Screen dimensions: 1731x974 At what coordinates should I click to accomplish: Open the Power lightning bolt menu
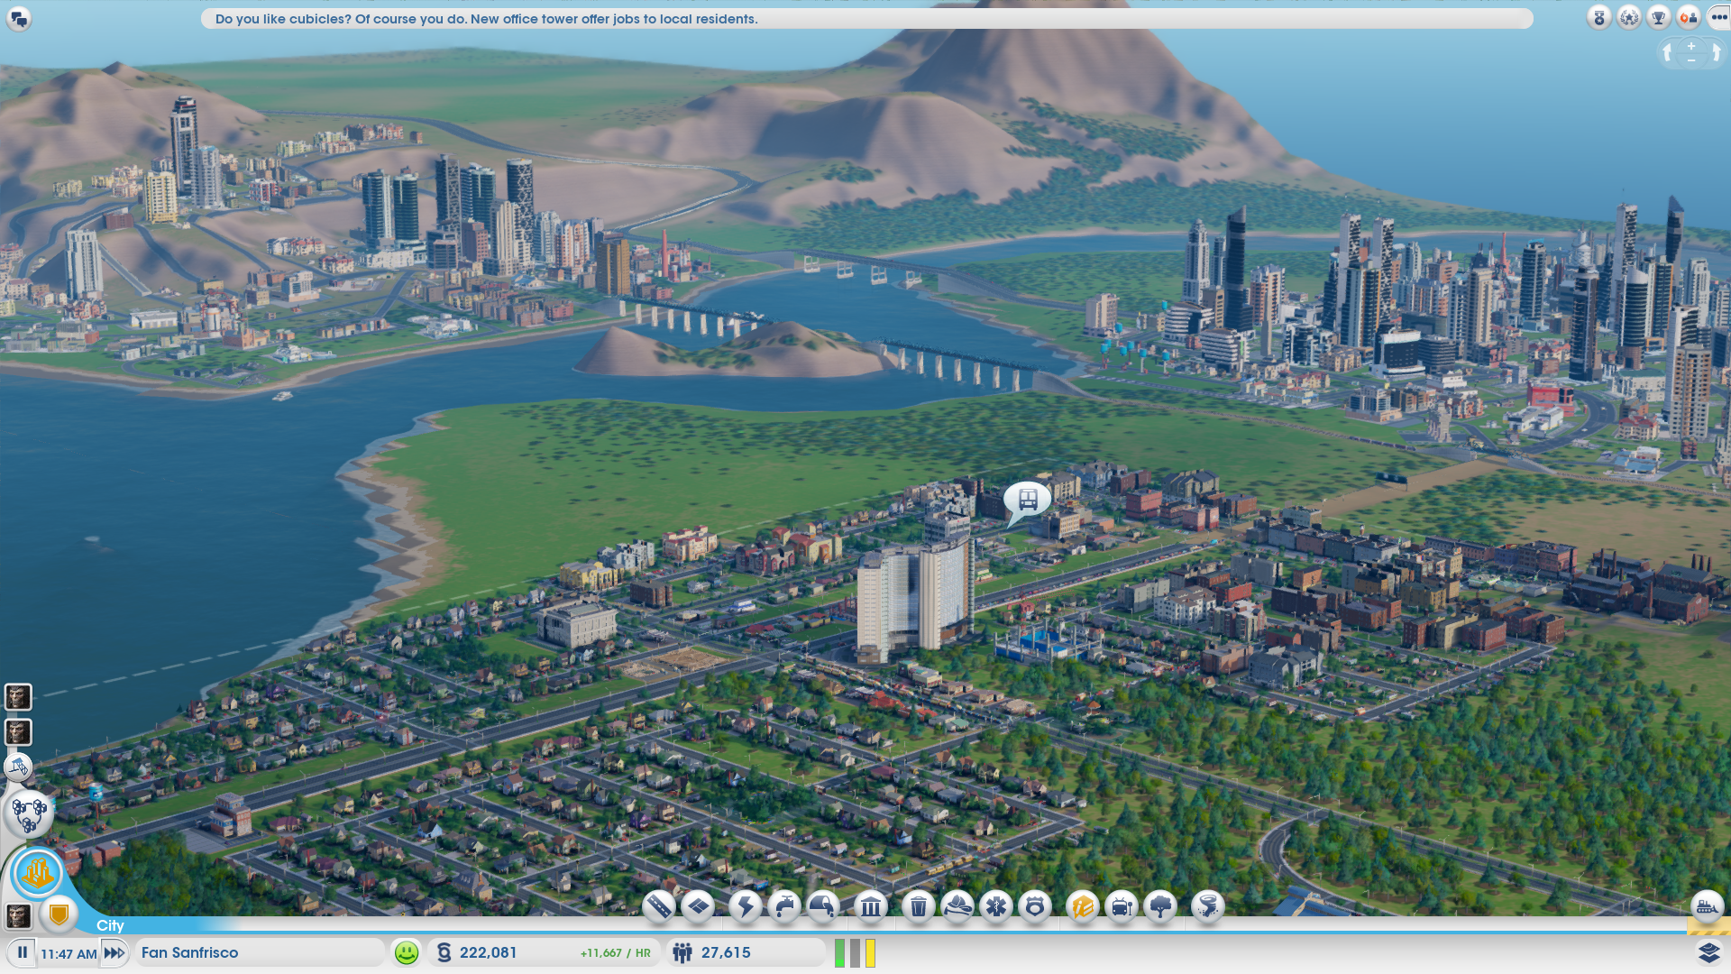(745, 905)
